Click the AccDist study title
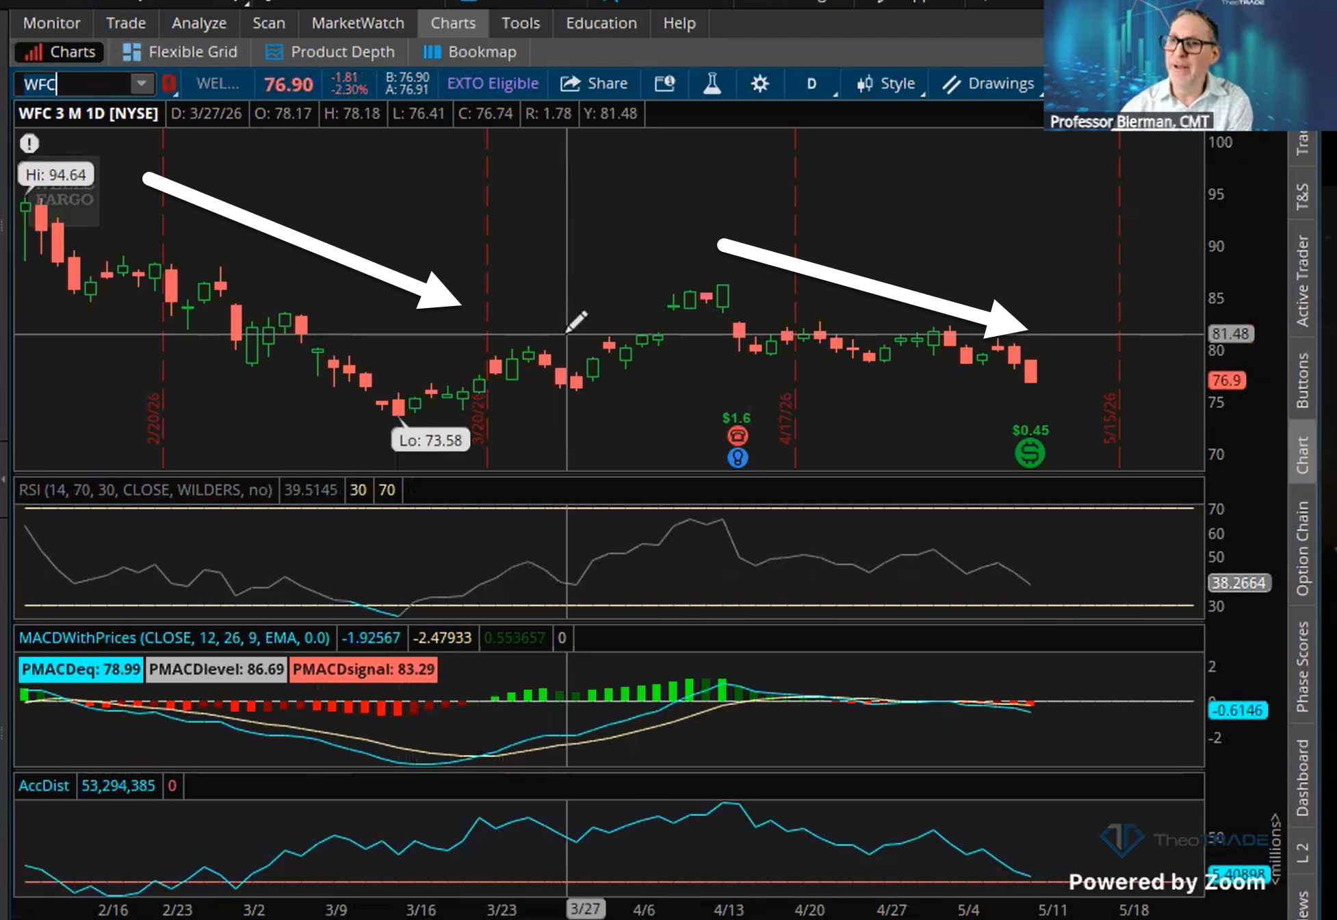Image resolution: width=1337 pixels, height=920 pixels. (x=44, y=786)
